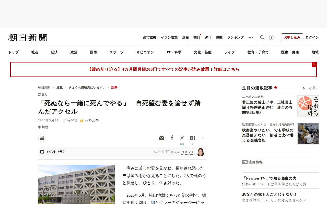Open イラン攻撃 in the top menu
327x204 pixels.
pyautogui.click(x=169, y=37)
